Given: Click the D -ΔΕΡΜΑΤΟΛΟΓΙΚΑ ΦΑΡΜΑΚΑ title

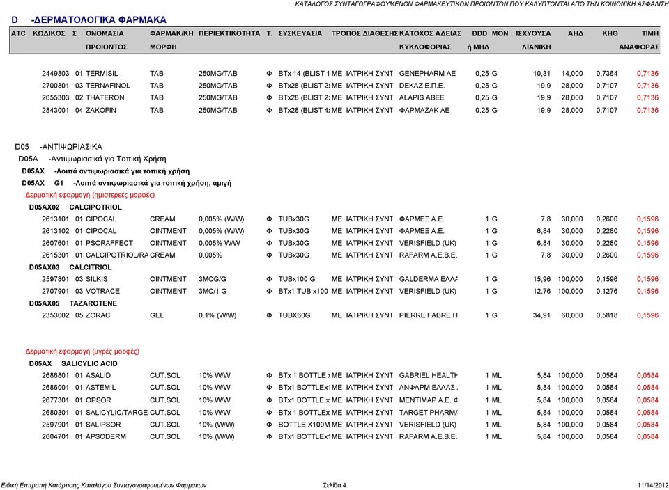Looking at the screenshot, I should 89,19.
